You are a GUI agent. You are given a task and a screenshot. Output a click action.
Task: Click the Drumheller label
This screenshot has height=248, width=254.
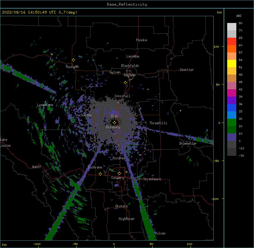[x=188, y=143]
